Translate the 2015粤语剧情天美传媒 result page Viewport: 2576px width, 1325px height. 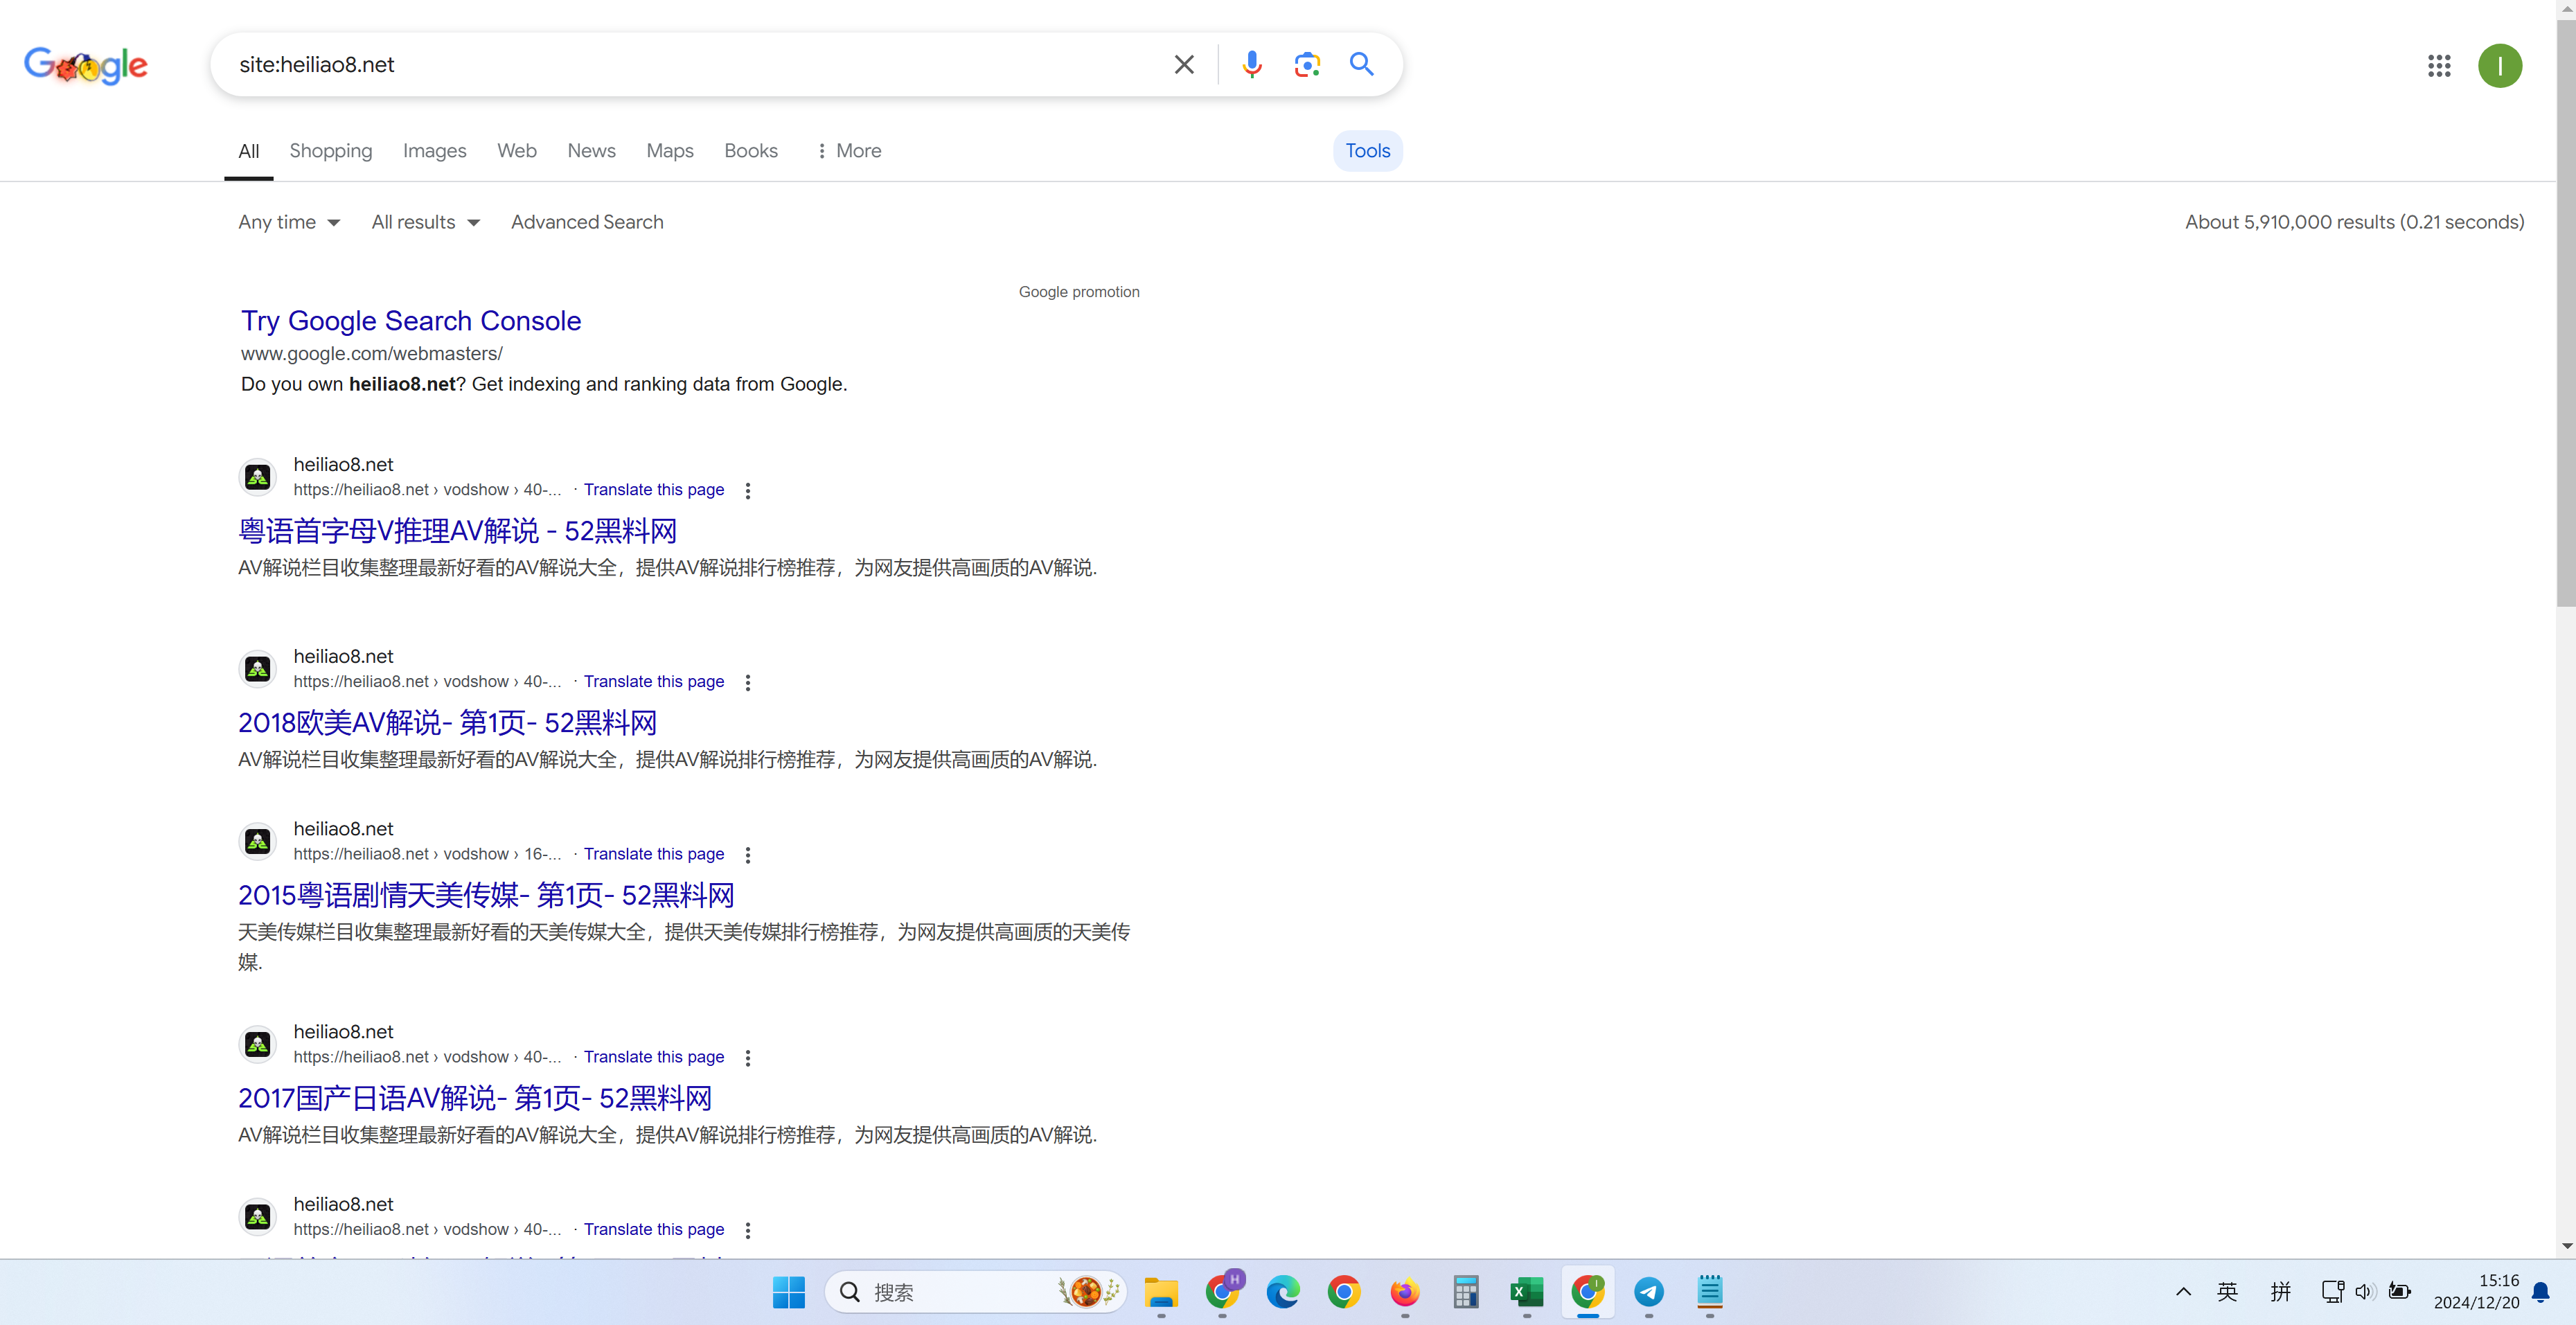tap(654, 854)
